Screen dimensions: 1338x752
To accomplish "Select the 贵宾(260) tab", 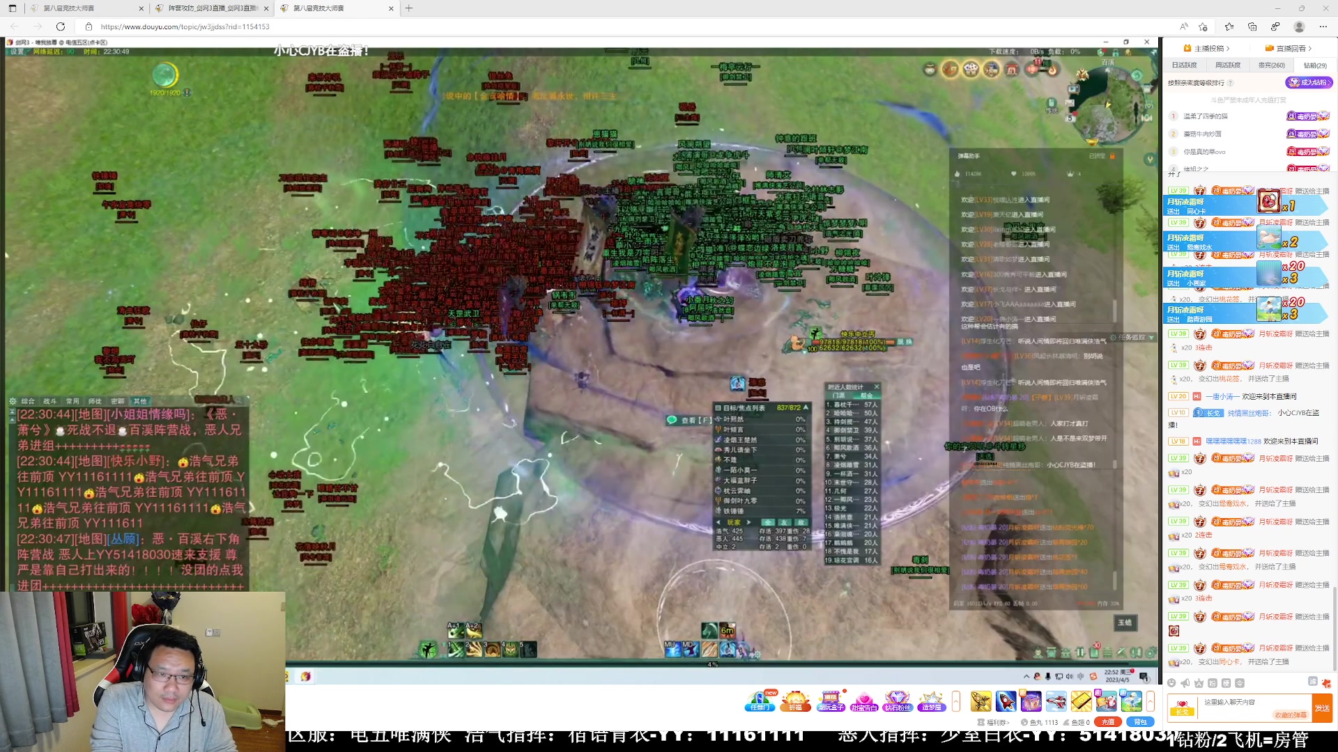I will (1271, 65).
